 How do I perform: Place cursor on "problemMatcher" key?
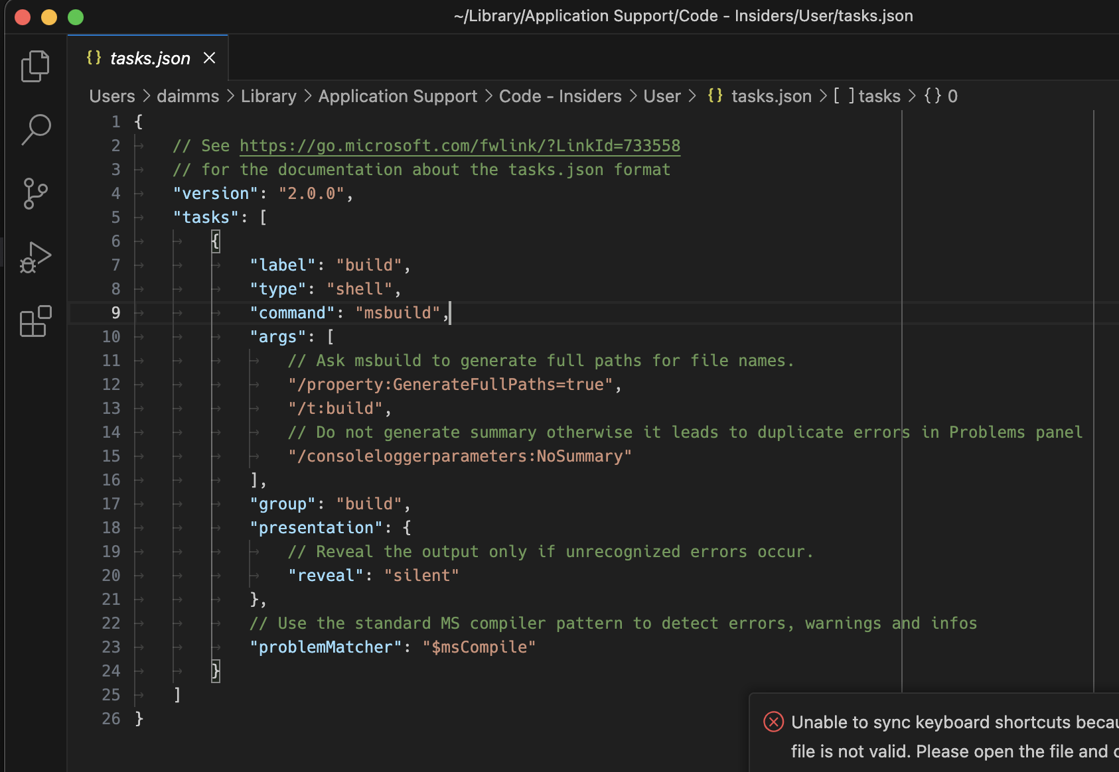pyautogui.click(x=326, y=647)
